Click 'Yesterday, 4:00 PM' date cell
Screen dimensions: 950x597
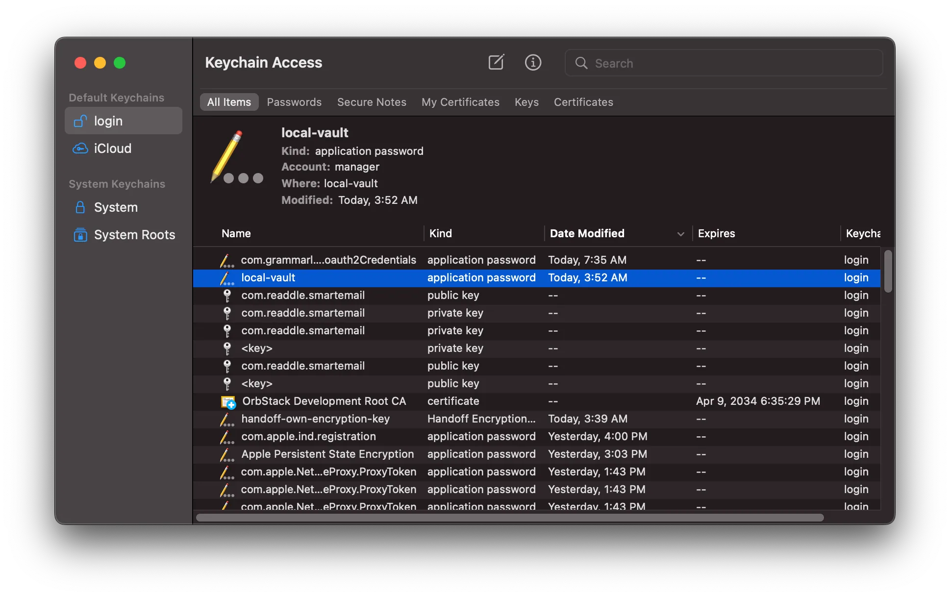598,436
